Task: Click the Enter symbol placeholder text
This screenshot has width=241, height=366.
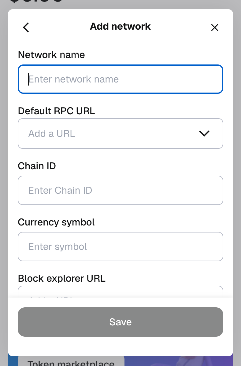Action: (57, 246)
